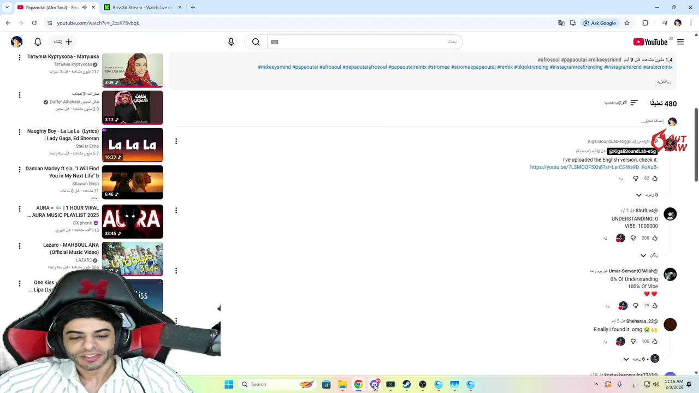Open the action menu for the ShufLe4 comment
This screenshot has height=393, width=699.
coord(176,210)
